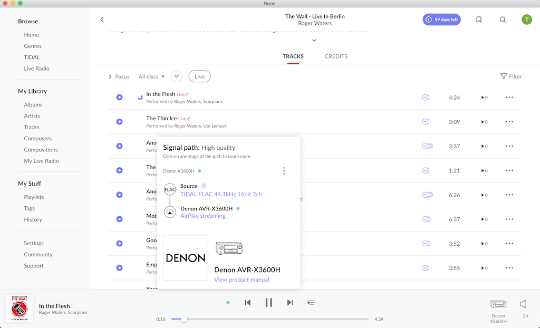Open the track Filter funnel
Image resolution: width=540 pixels, height=328 pixels.
tap(510, 76)
